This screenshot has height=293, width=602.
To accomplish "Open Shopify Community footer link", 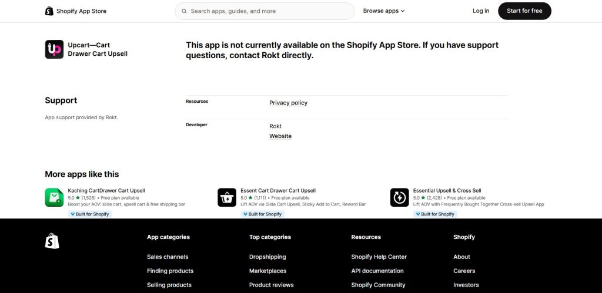I will click(x=378, y=285).
